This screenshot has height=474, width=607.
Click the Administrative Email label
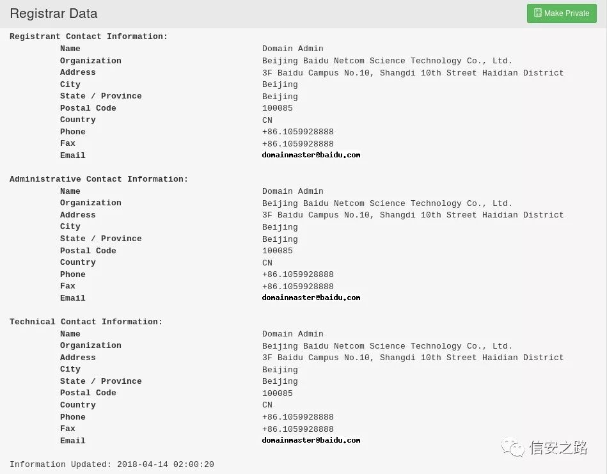click(x=72, y=298)
